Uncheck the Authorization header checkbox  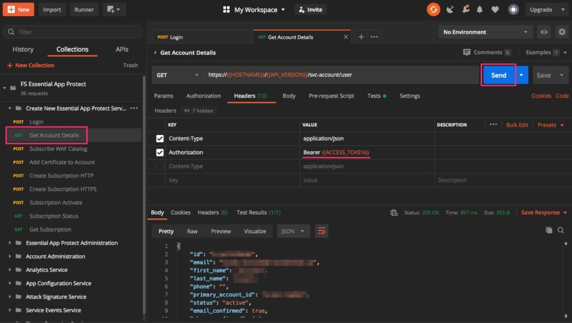160,152
